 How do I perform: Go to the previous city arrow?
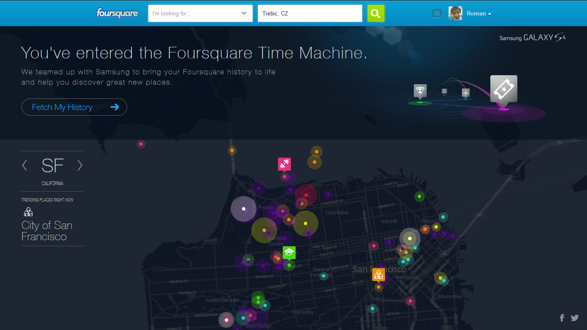click(x=25, y=165)
